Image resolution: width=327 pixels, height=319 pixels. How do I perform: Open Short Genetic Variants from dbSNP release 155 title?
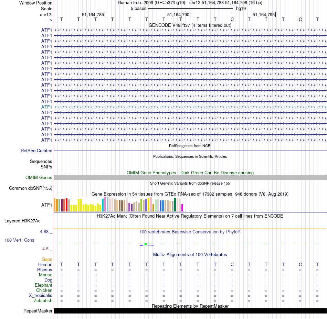tap(190, 183)
